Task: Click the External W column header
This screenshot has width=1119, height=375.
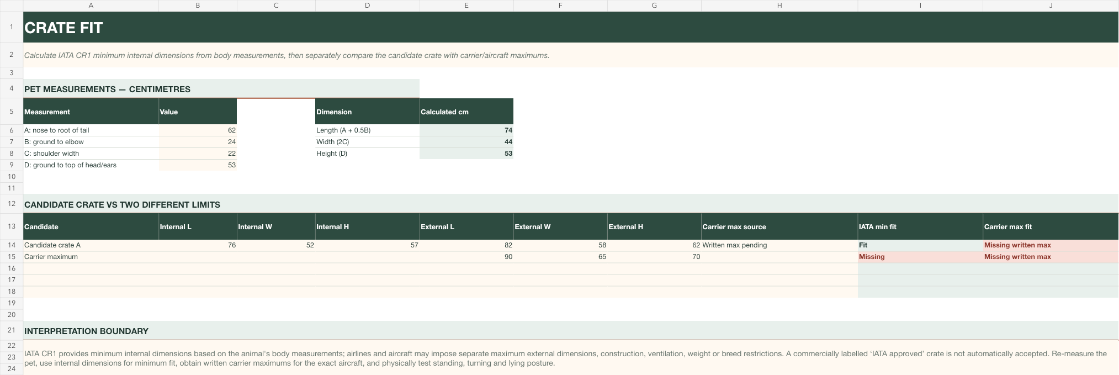Action: 560,226
